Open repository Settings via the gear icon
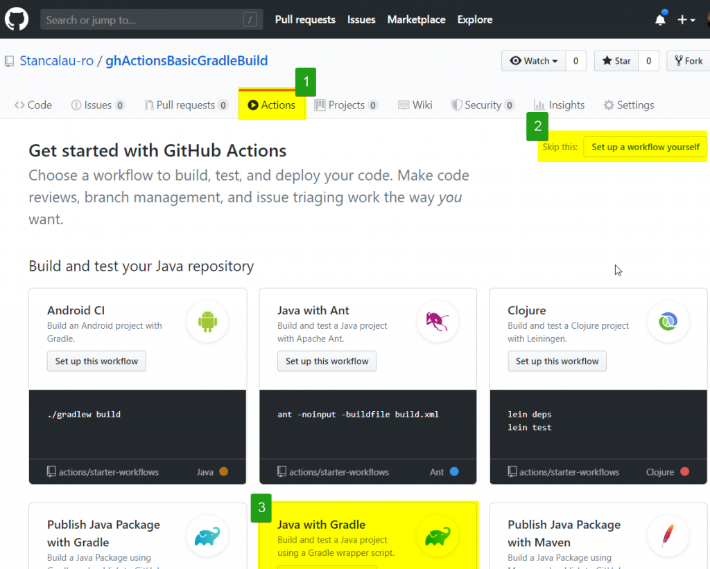 (x=608, y=105)
